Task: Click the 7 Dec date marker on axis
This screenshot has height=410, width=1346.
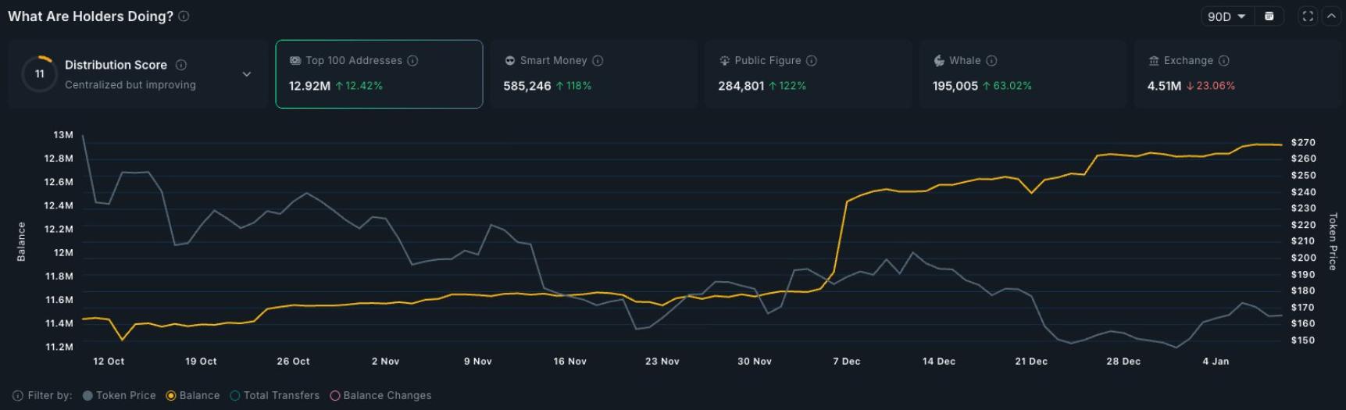Action: click(x=846, y=362)
